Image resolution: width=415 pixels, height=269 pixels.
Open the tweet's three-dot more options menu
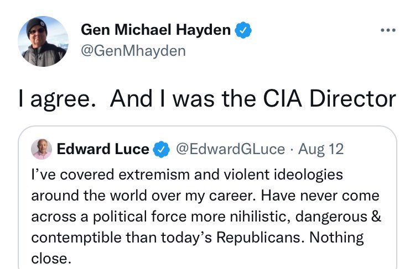387,30
